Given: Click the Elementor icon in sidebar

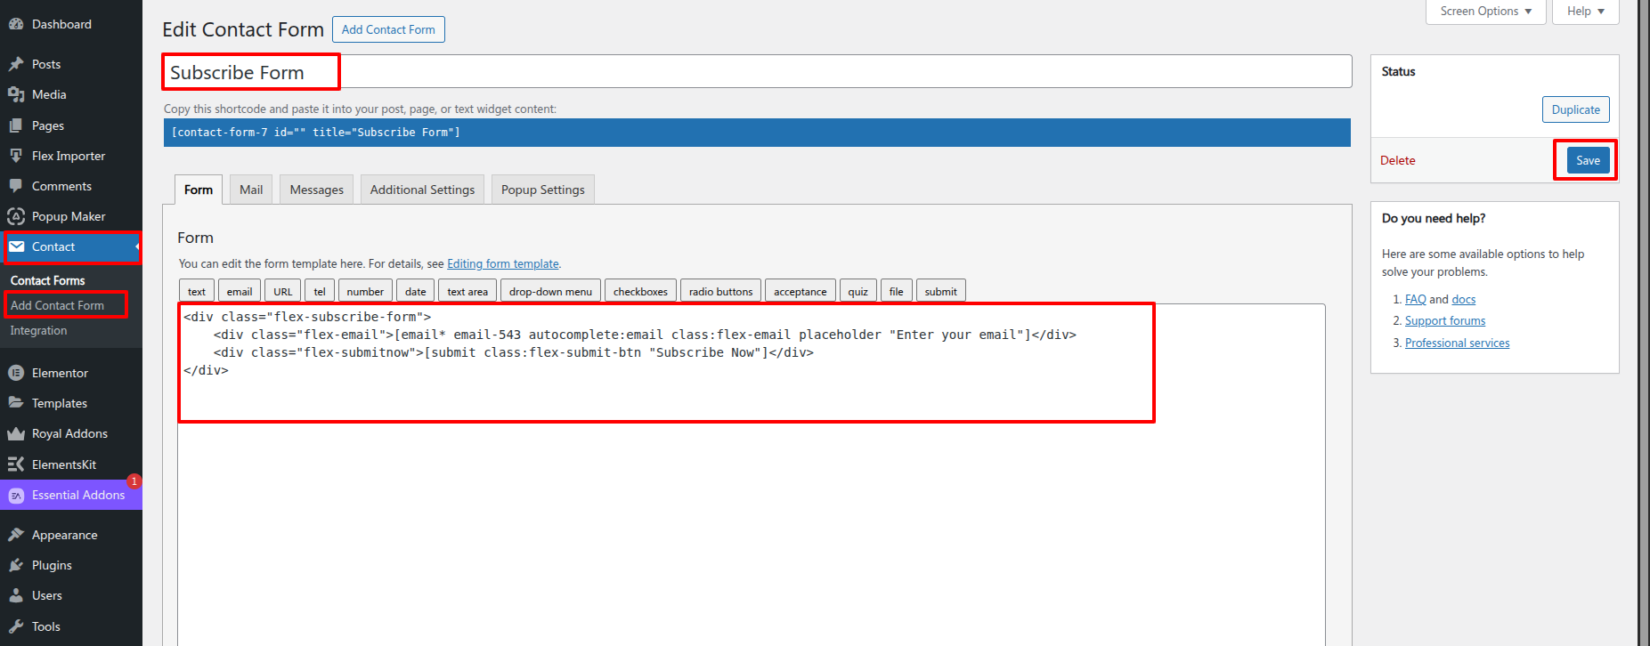Looking at the screenshot, I should coord(16,373).
